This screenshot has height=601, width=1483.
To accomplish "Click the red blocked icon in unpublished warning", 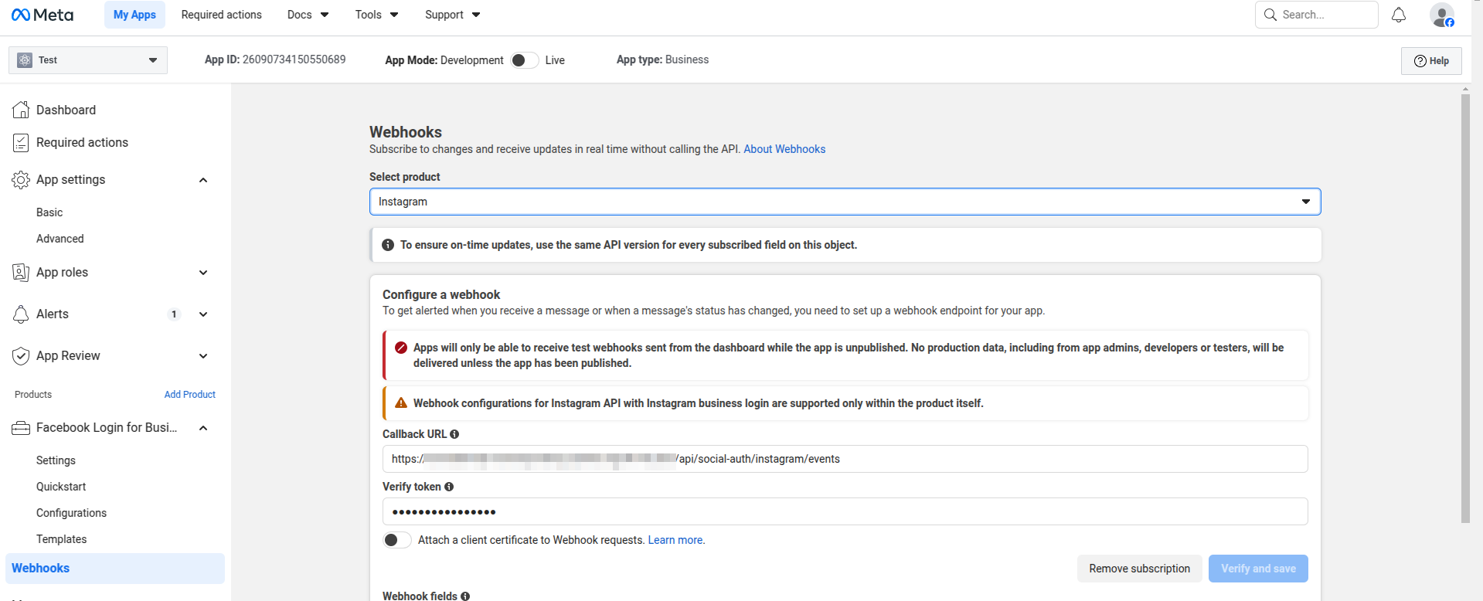I will 401,348.
